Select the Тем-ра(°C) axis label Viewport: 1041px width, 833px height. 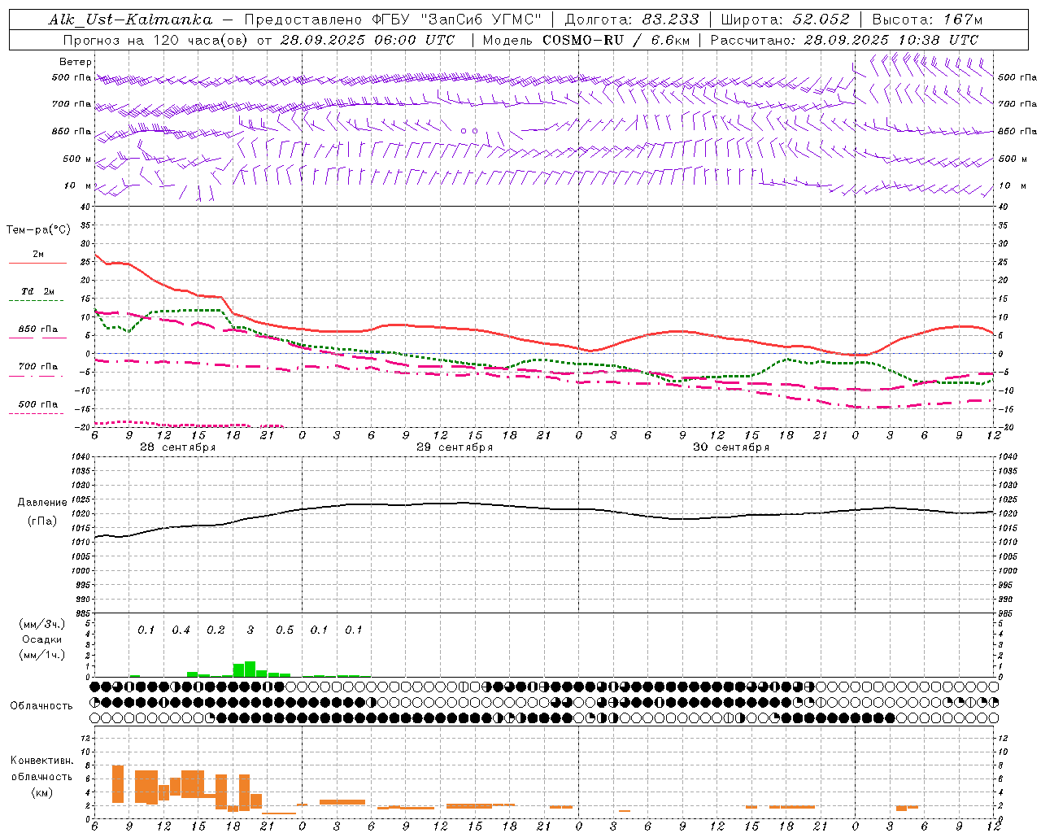39,230
